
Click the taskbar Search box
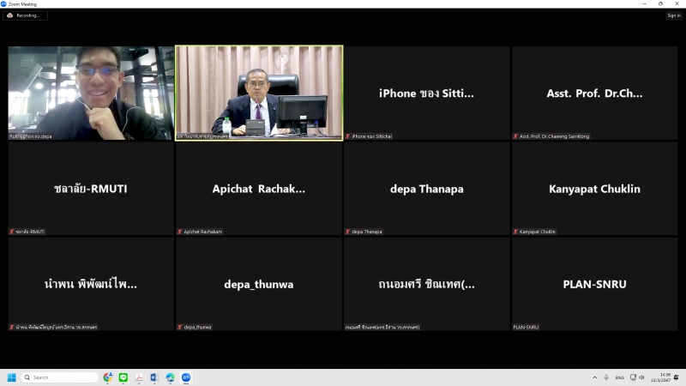click(x=60, y=377)
